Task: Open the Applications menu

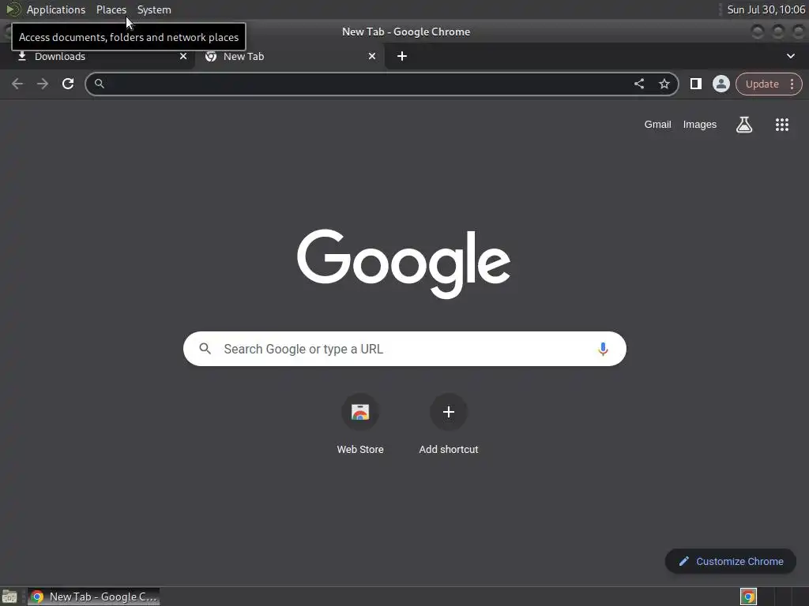Action: [x=56, y=9]
